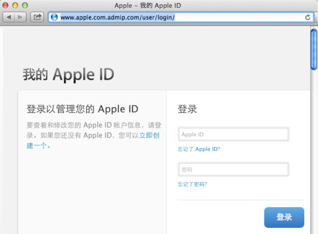Click the 登录以管理您的 Apple ID heading
Screen dimensions: 318x234
(x=82, y=109)
